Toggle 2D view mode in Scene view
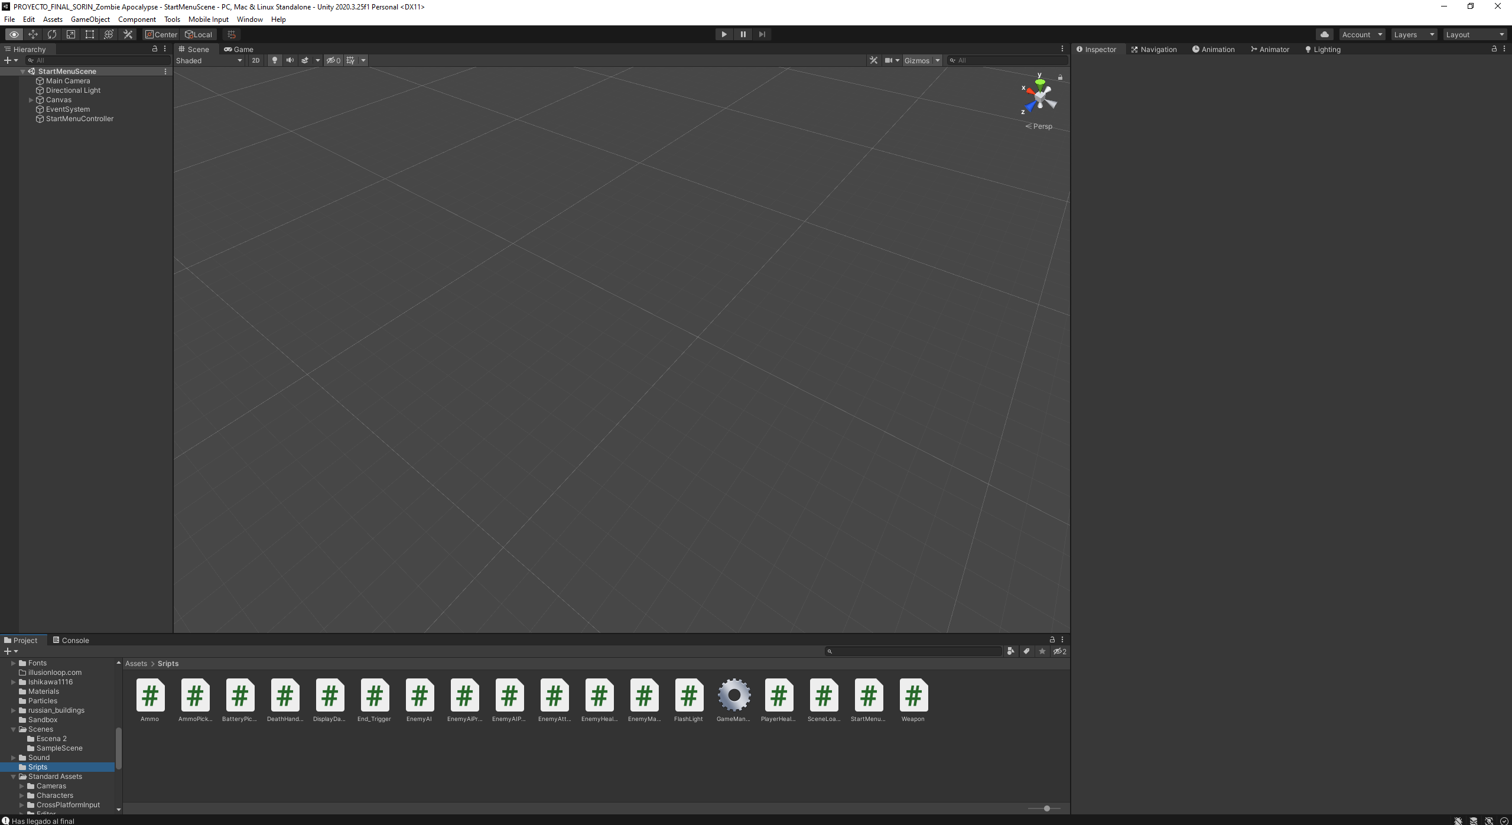The width and height of the screenshot is (1512, 825). pos(255,60)
